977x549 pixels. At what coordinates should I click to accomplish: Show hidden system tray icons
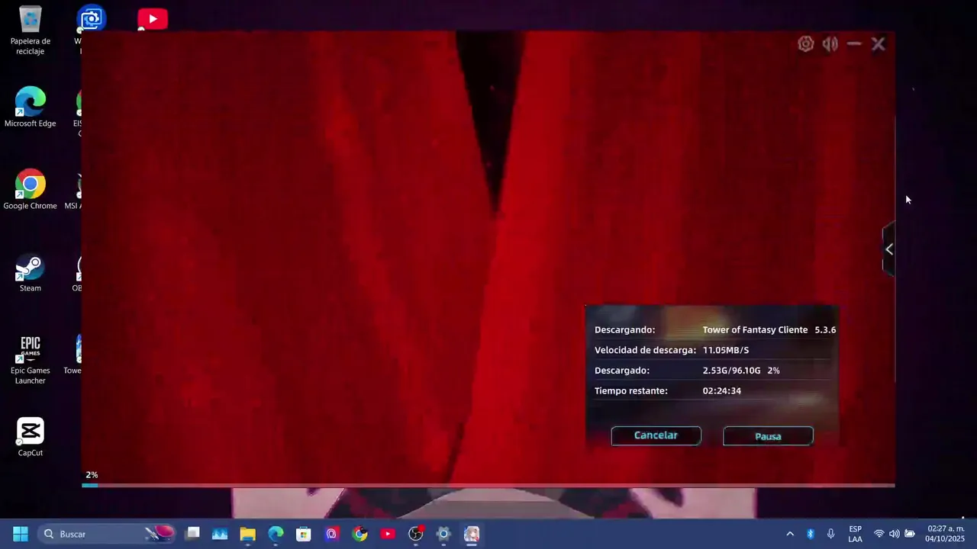pos(790,534)
